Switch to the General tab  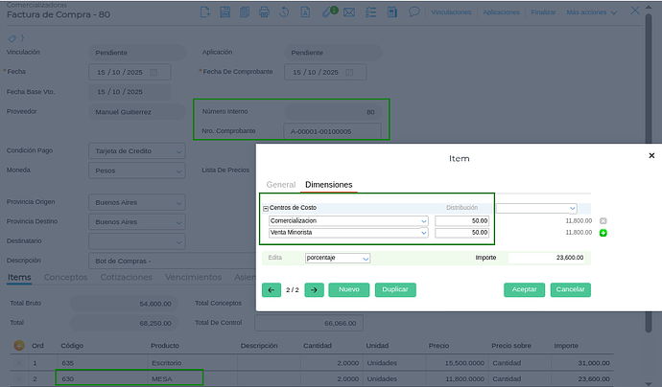[280, 184]
